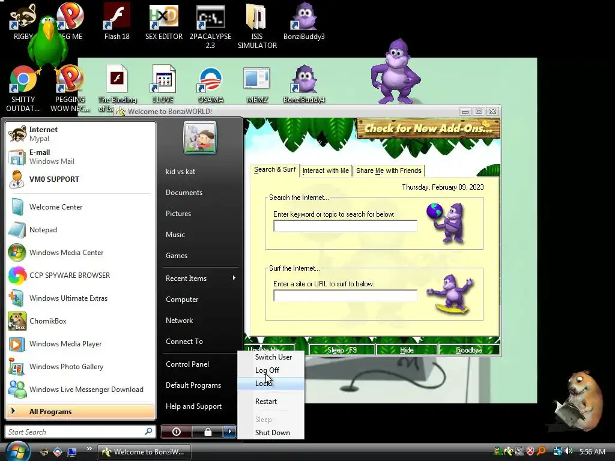Open Welcome Center from Start menu
This screenshot has width=615, height=461.
pos(80,207)
